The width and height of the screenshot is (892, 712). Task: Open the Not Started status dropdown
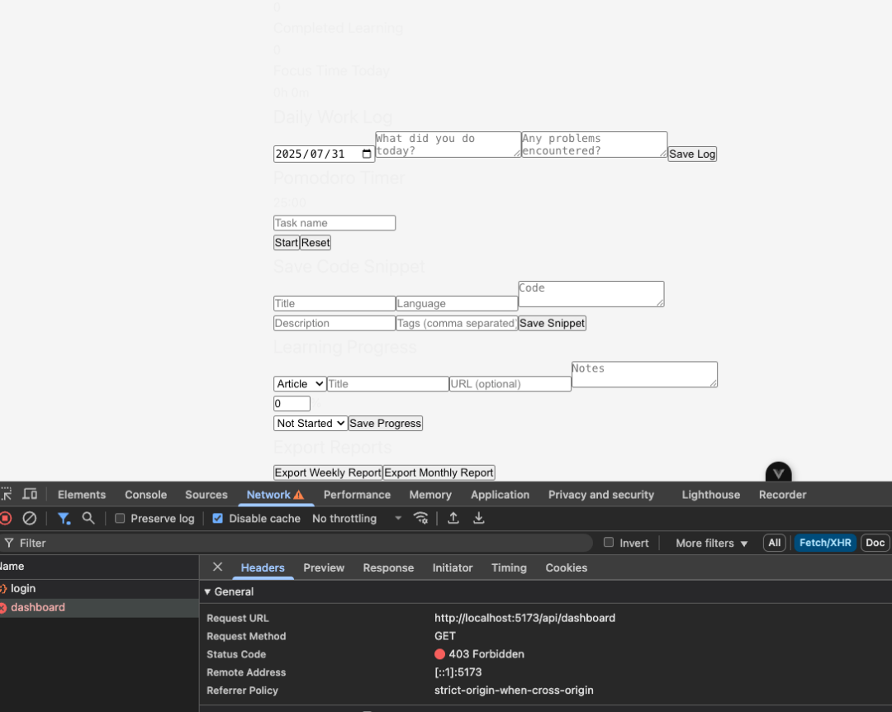(x=310, y=424)
